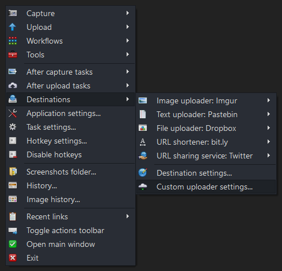282x271 pixels.
Task: Expand the URL shortener: bit.ly arrow
Action: point(269,142)
